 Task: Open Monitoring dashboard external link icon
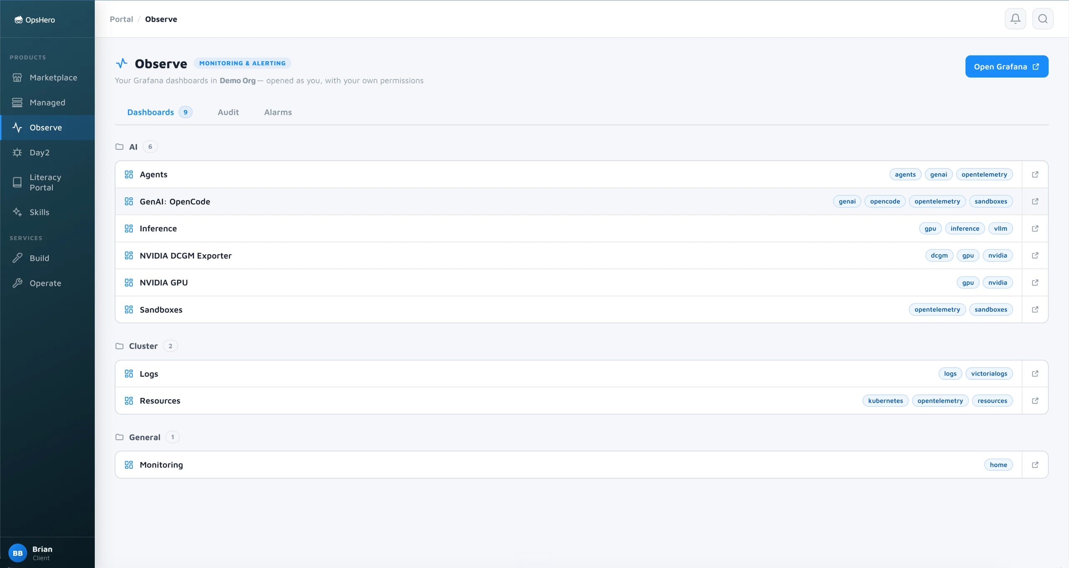pos(1035,465)
